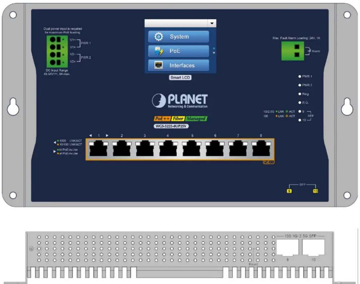Open the System menu on Smart LCD

click(179, 37)
